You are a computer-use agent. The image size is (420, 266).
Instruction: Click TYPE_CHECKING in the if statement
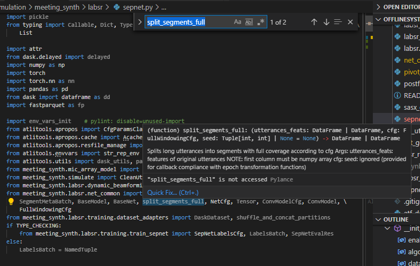click(x=37, y=226)
